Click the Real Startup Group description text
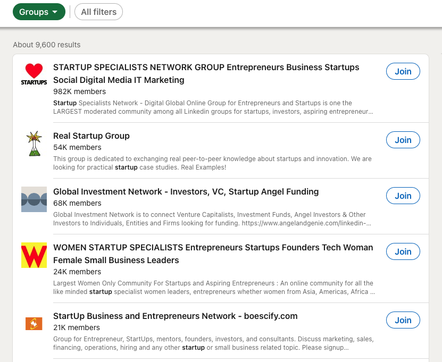 (212, 163)
